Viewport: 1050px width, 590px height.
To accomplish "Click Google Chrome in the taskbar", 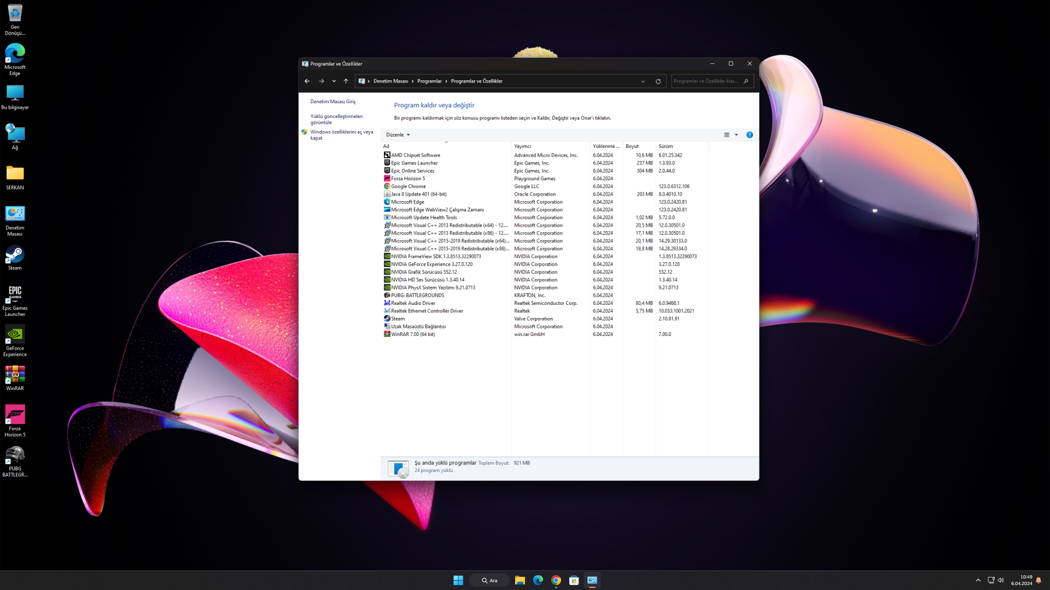I will (556, 580).
